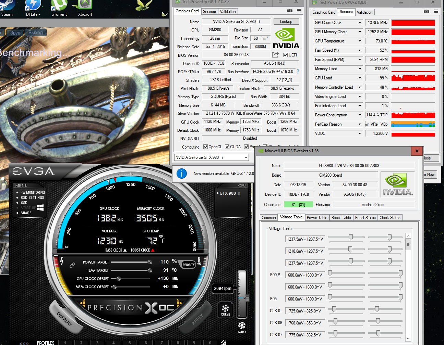Click the camera screenshot icon in left GPU-Z
This screenshot has height=345, width=444.
coord(290,11)
